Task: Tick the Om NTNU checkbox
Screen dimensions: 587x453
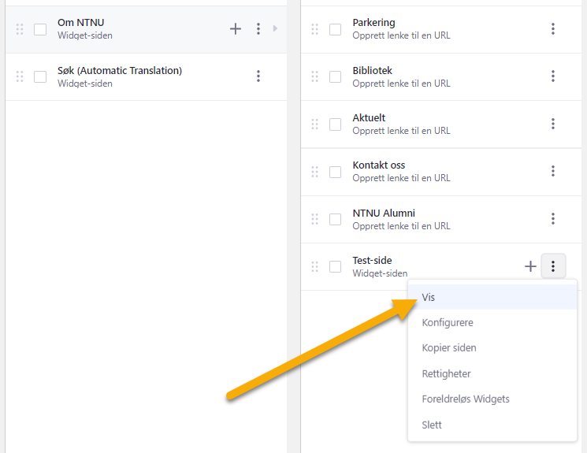Action: pos(40,29)
